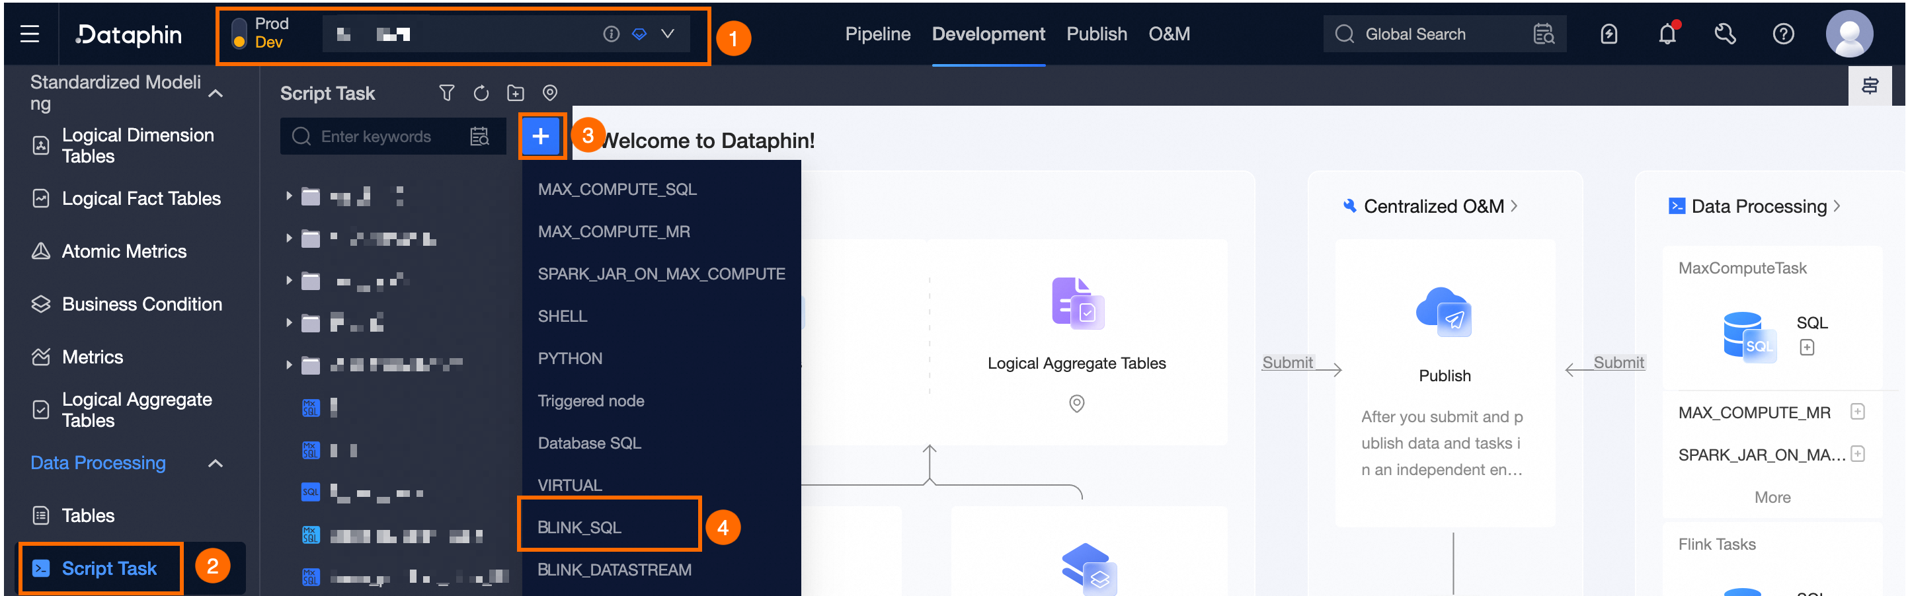Screen dimensions: 1908x596
Task: Toggle the Prod/Dev environment switch
Action: point(239,33)
